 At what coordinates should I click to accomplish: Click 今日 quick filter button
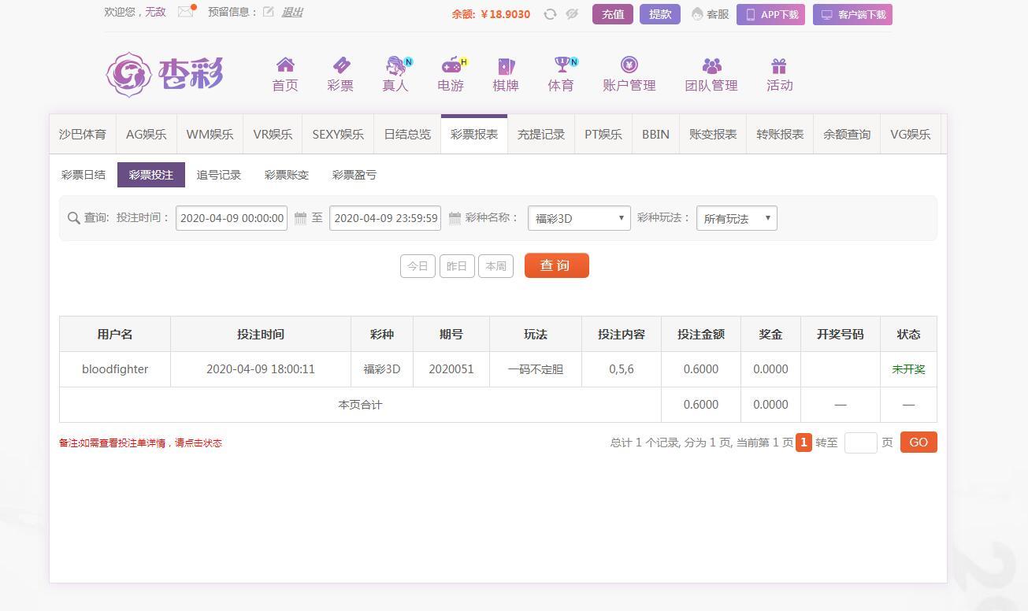tap(418, 266)
